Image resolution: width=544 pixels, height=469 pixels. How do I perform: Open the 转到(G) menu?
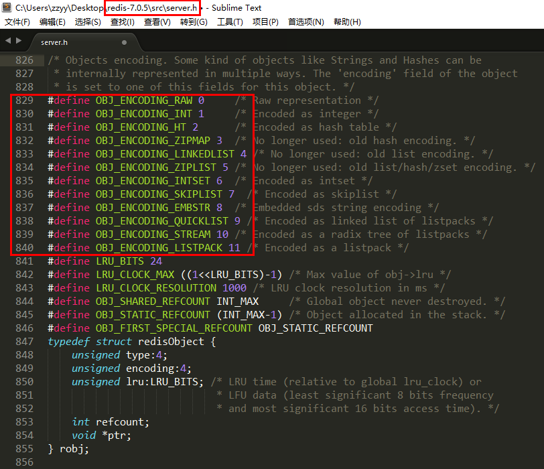point(194,22)
